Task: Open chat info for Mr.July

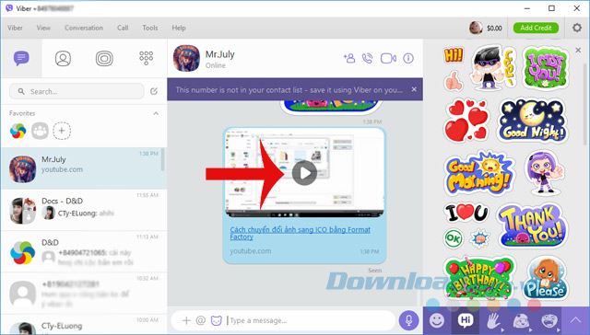Action: click(x=408, y=58)
